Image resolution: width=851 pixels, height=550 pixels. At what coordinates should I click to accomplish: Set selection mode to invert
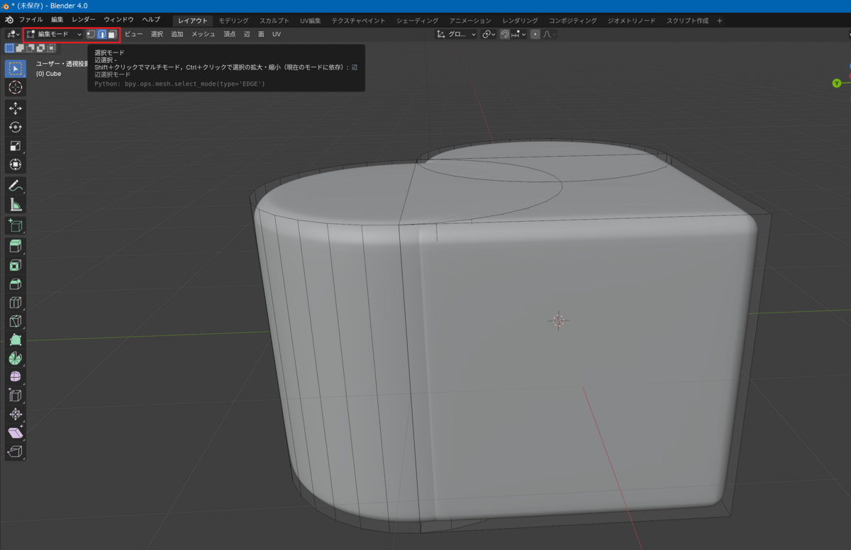pos(41,48)
